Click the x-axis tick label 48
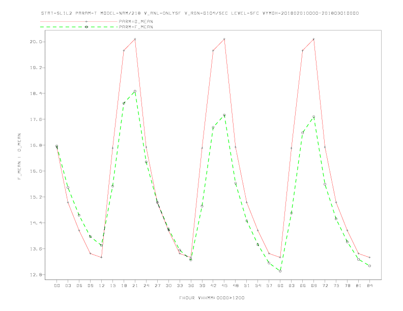This screenshot has height=311, width=403. click(x=236, y=286)
